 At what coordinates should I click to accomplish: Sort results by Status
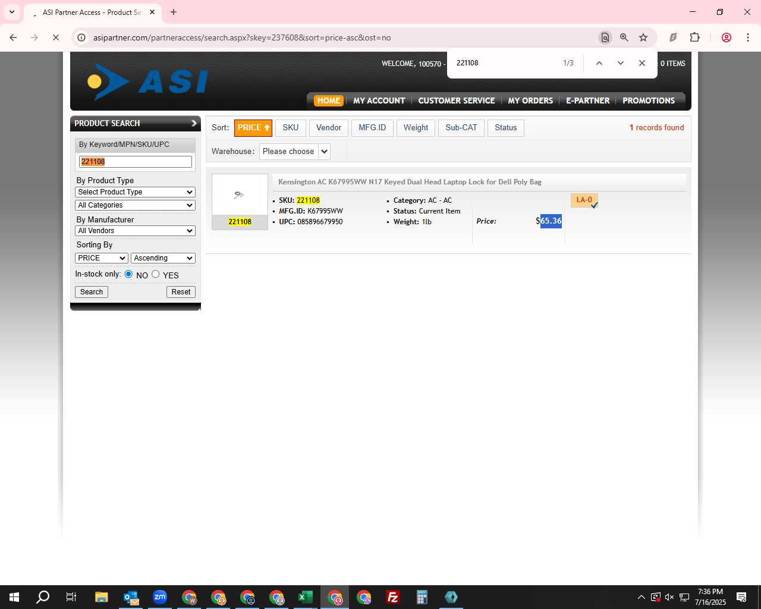pos(506,128)
